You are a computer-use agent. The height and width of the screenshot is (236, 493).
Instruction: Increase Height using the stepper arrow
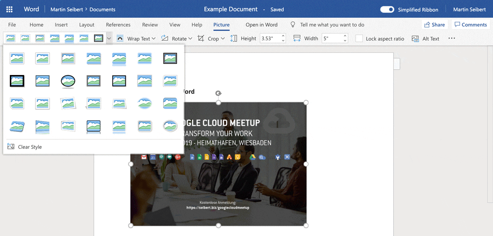point(283,36)
